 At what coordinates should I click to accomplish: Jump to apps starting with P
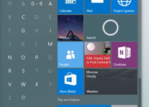[x=37, y=57]
